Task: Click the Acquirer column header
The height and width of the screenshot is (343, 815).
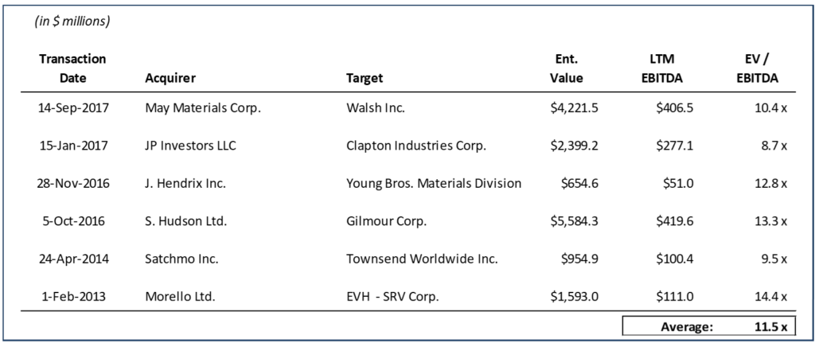Action: coord(170,78)
